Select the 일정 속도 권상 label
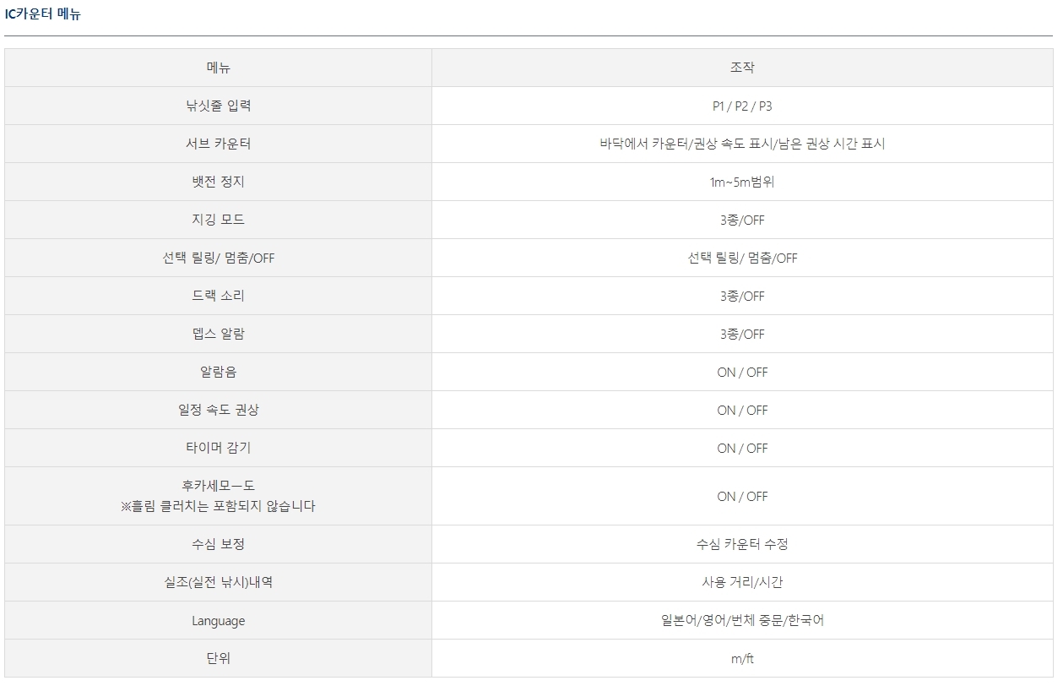 pyautogui.click(x=218, y=410)
